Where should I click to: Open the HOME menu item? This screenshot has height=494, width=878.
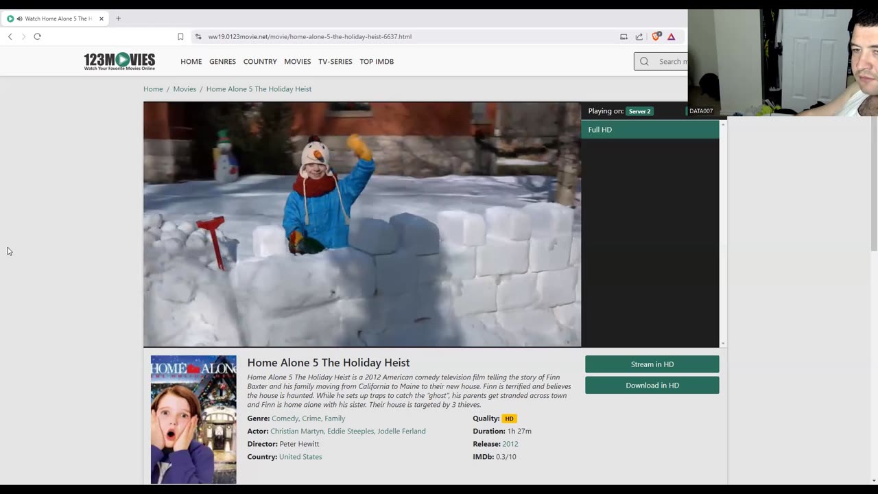191,61
